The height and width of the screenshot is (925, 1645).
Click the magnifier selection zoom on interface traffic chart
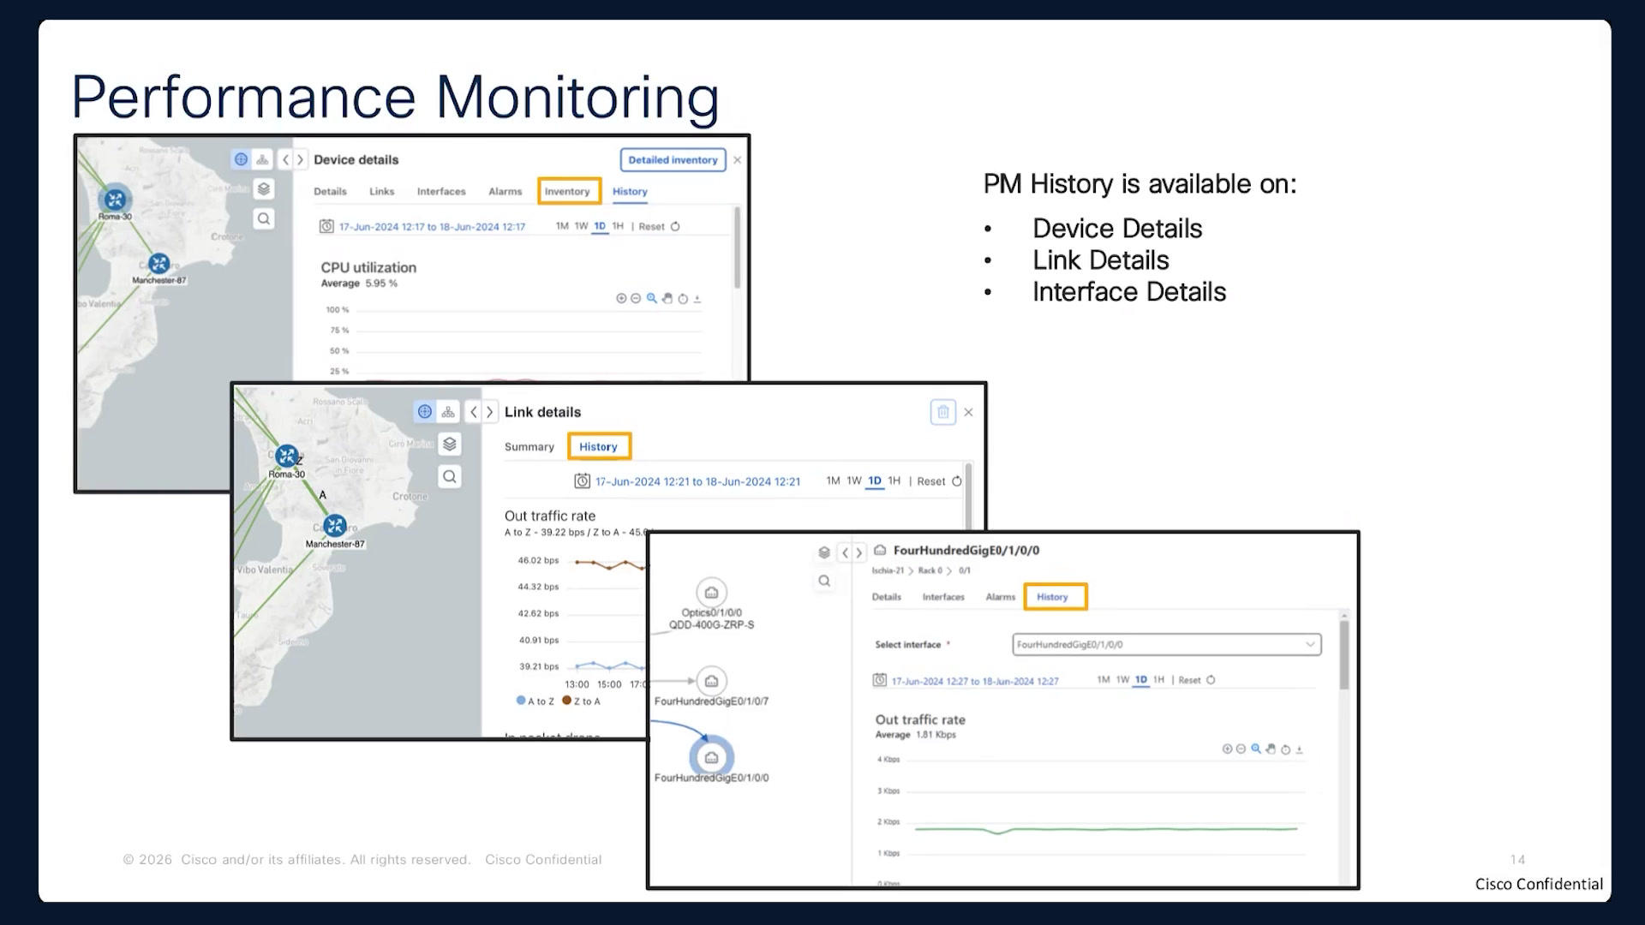[1256, 749]
